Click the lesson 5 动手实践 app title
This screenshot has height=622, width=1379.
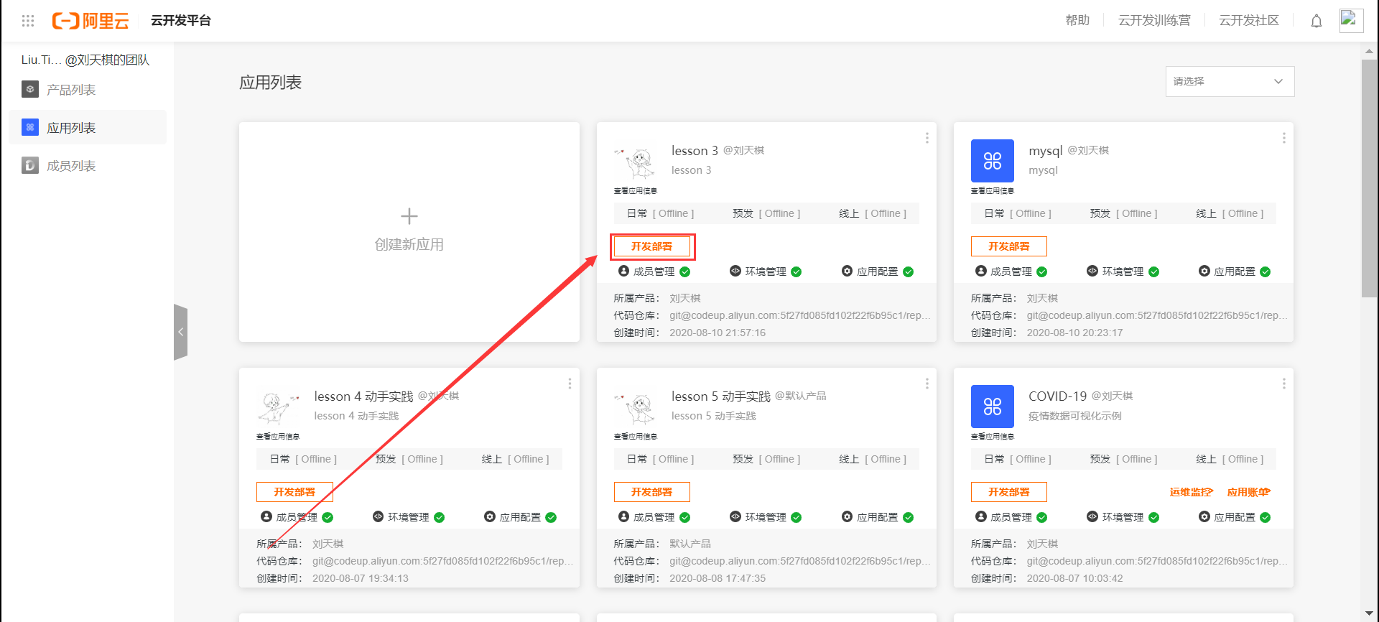(x=720, y=396)
